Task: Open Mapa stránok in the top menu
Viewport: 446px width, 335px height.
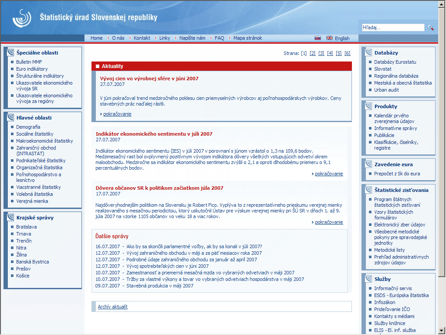Action: pos(248,38)
